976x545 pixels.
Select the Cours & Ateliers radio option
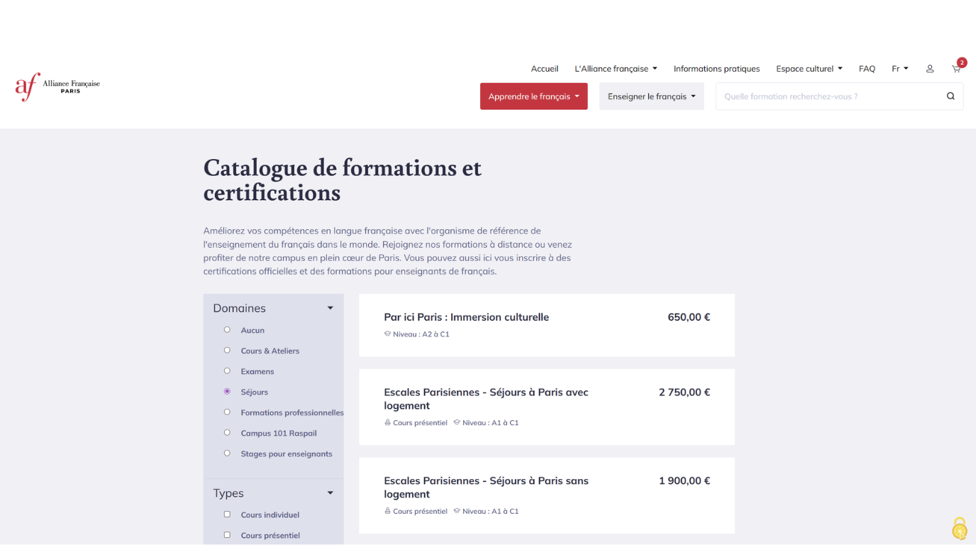(227, 351)
